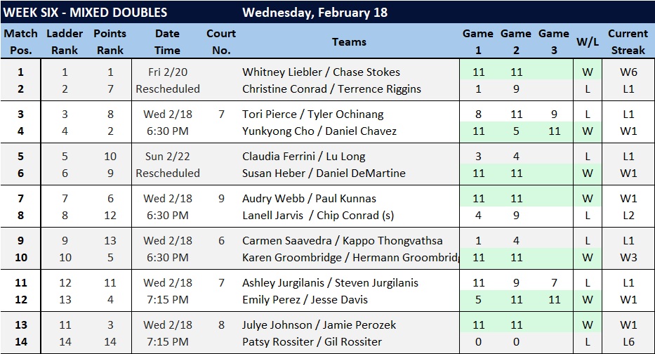655x354 pixels.
Task: Select Christine Conrad / Terrence Riggins team
Action: [x=331, y=88]
